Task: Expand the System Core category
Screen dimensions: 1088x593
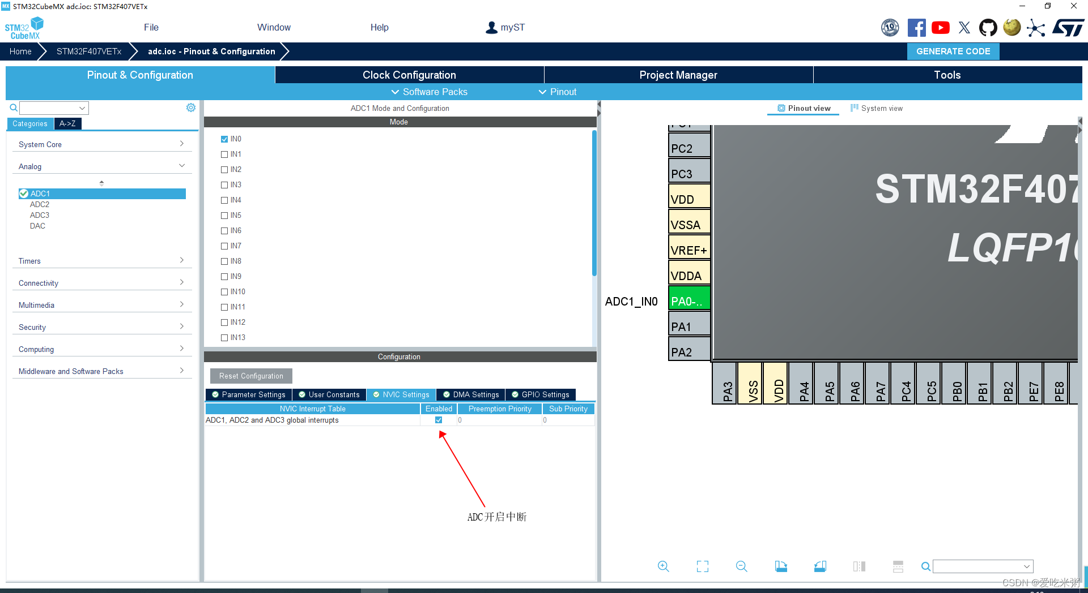Action: tap(102, 144)
